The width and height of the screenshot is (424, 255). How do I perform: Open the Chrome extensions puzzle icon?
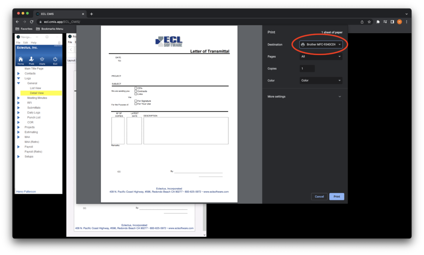point(378,22)
